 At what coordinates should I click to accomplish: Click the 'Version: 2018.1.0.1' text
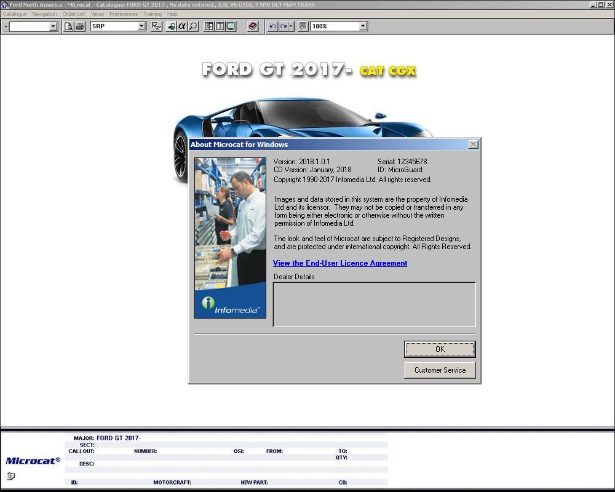[x=301, y=161]
